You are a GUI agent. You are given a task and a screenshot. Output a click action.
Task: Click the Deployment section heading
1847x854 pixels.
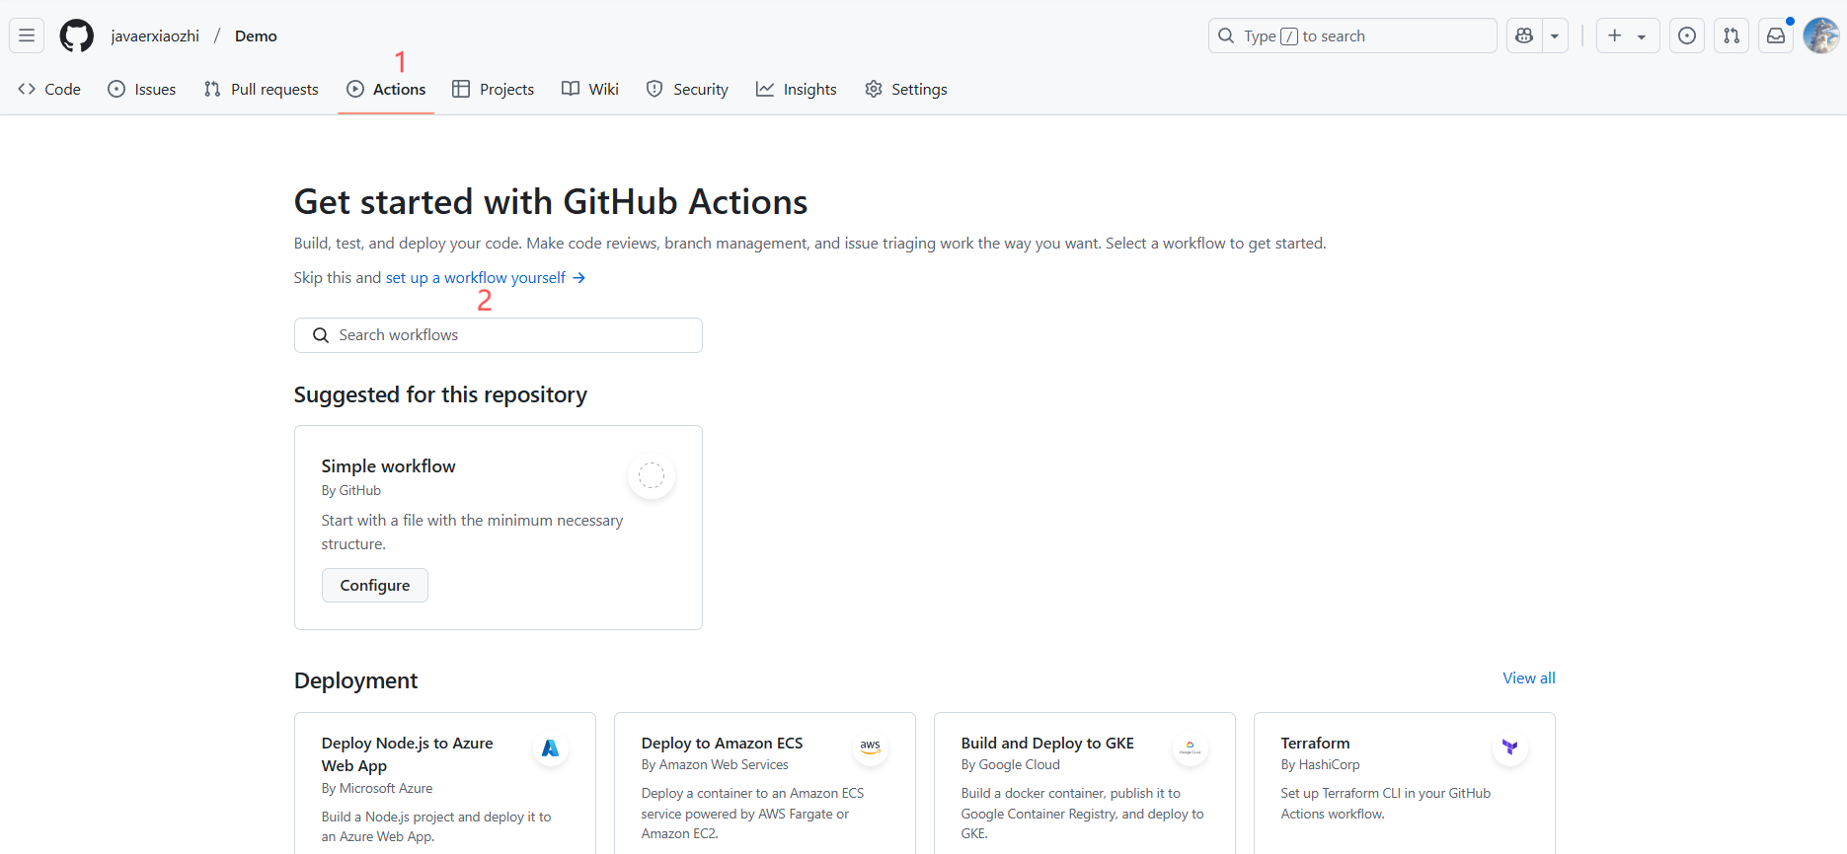[355, 680]
